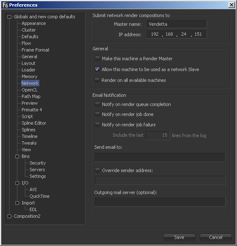Toggle Render on all available machines
The height and width of the screenshot is (246, 237).
click(97, 80)
